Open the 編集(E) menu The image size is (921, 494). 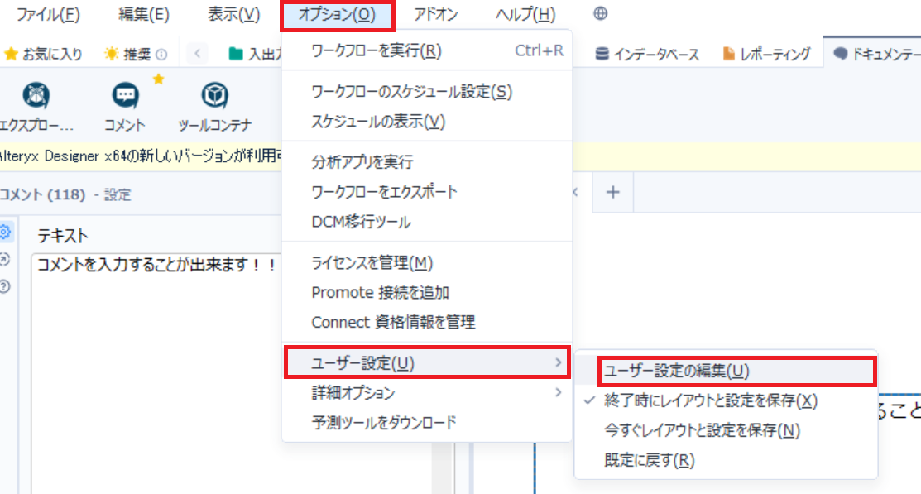[x=144, y=14]
